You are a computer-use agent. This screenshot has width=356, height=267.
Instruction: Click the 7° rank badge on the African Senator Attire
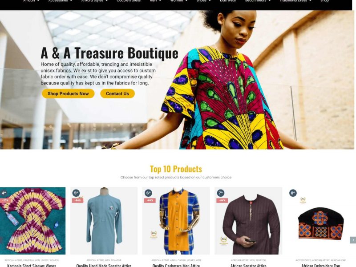[x=220, y=193]
